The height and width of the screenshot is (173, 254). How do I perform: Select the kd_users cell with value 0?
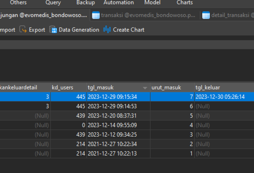coord(69,125)
